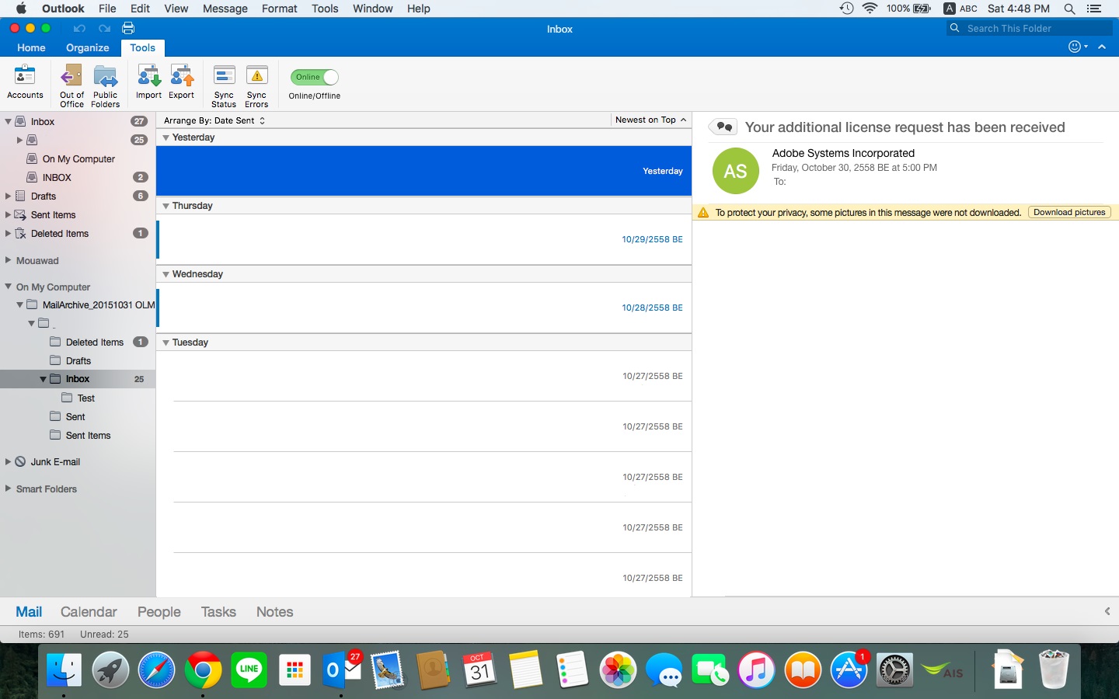Viewport: 1119px width, 699px height.
Task: Select On My Computer inbox subfolder
Action: click(78, 158)
